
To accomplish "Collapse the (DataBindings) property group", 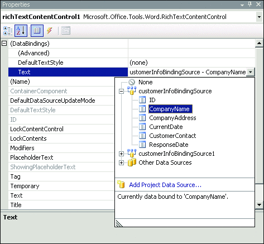I will pyautogui.click(x=4, y=44).
